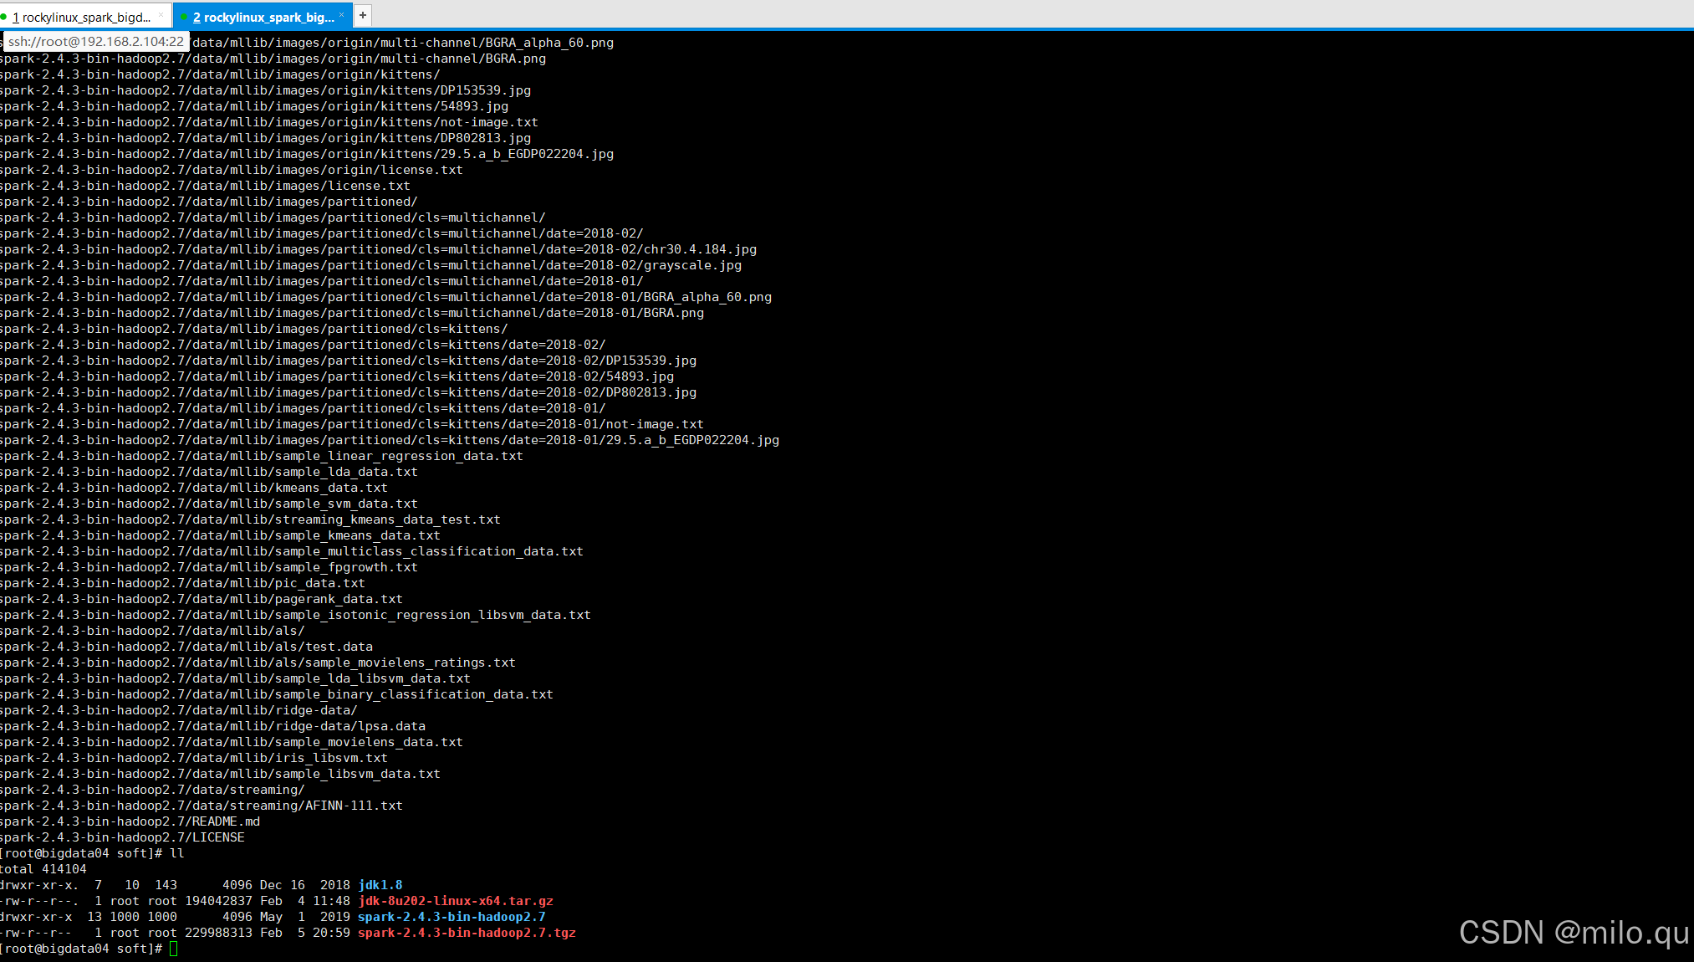Click the new session plus button
Screen dimensions: 1694x962
pos(362,15)
